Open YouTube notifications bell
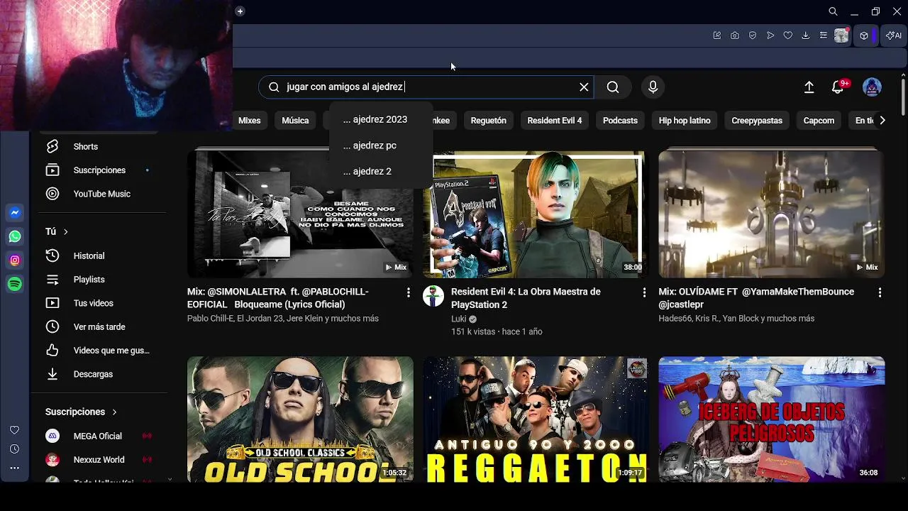 (x=838, y=87)
